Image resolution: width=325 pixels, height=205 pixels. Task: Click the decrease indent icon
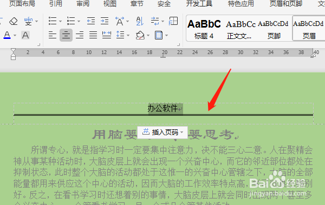point(91,21)
